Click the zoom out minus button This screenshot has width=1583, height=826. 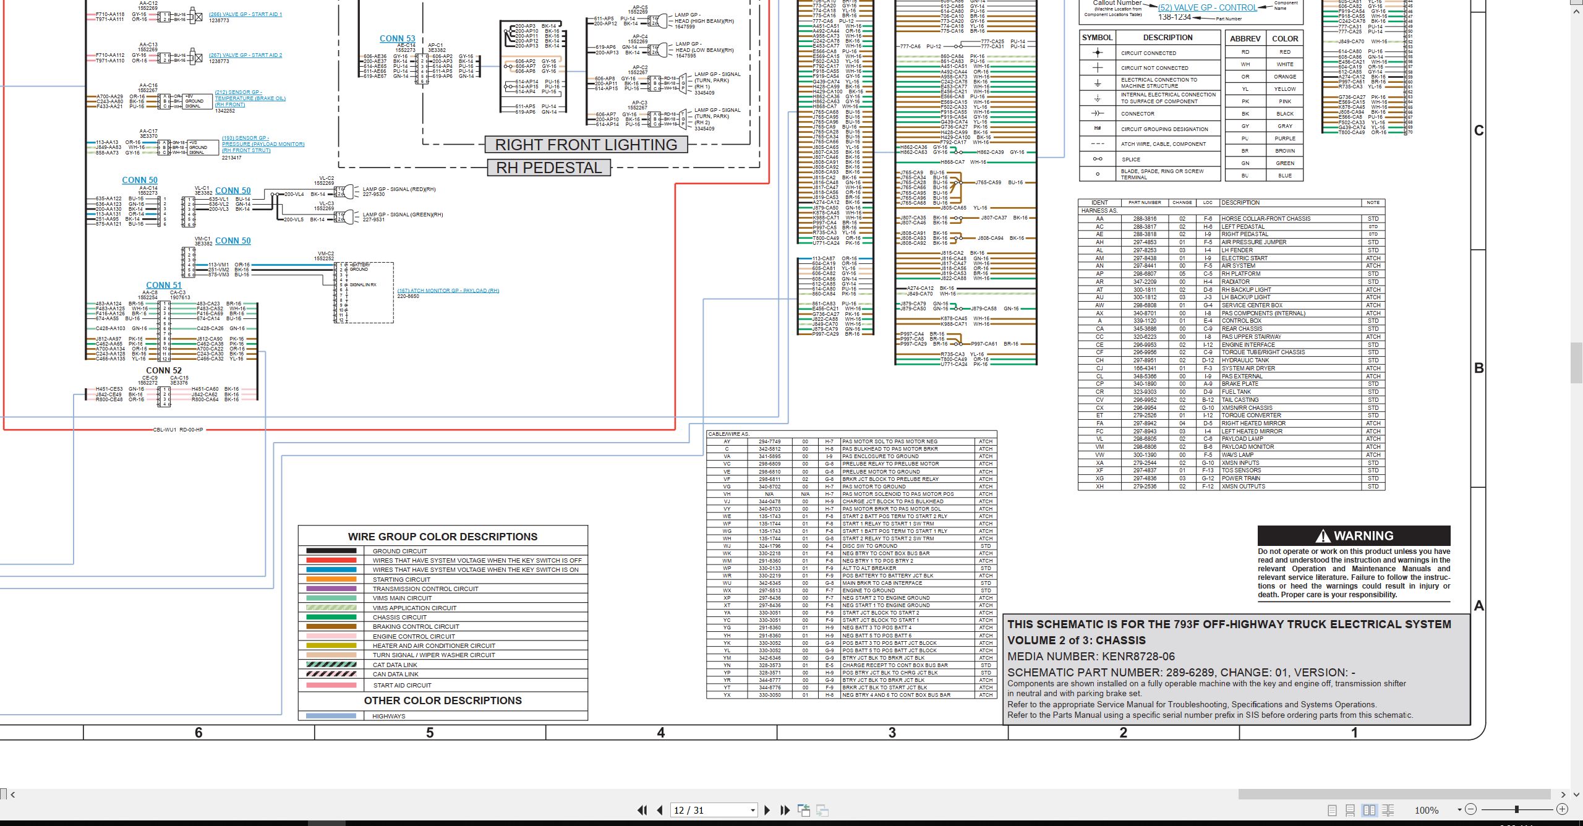click(x=1471, y=809)
